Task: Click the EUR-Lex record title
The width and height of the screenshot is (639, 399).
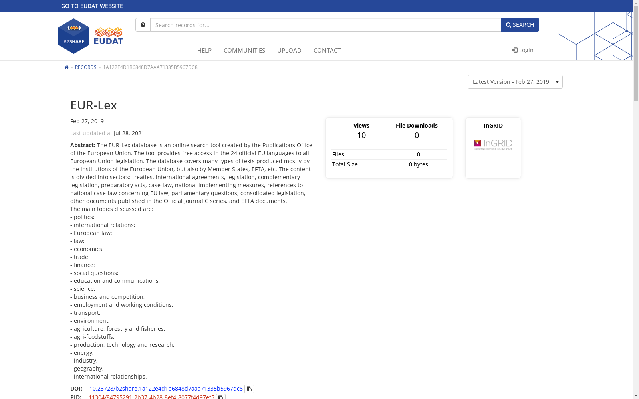Action: coord(93,105)
